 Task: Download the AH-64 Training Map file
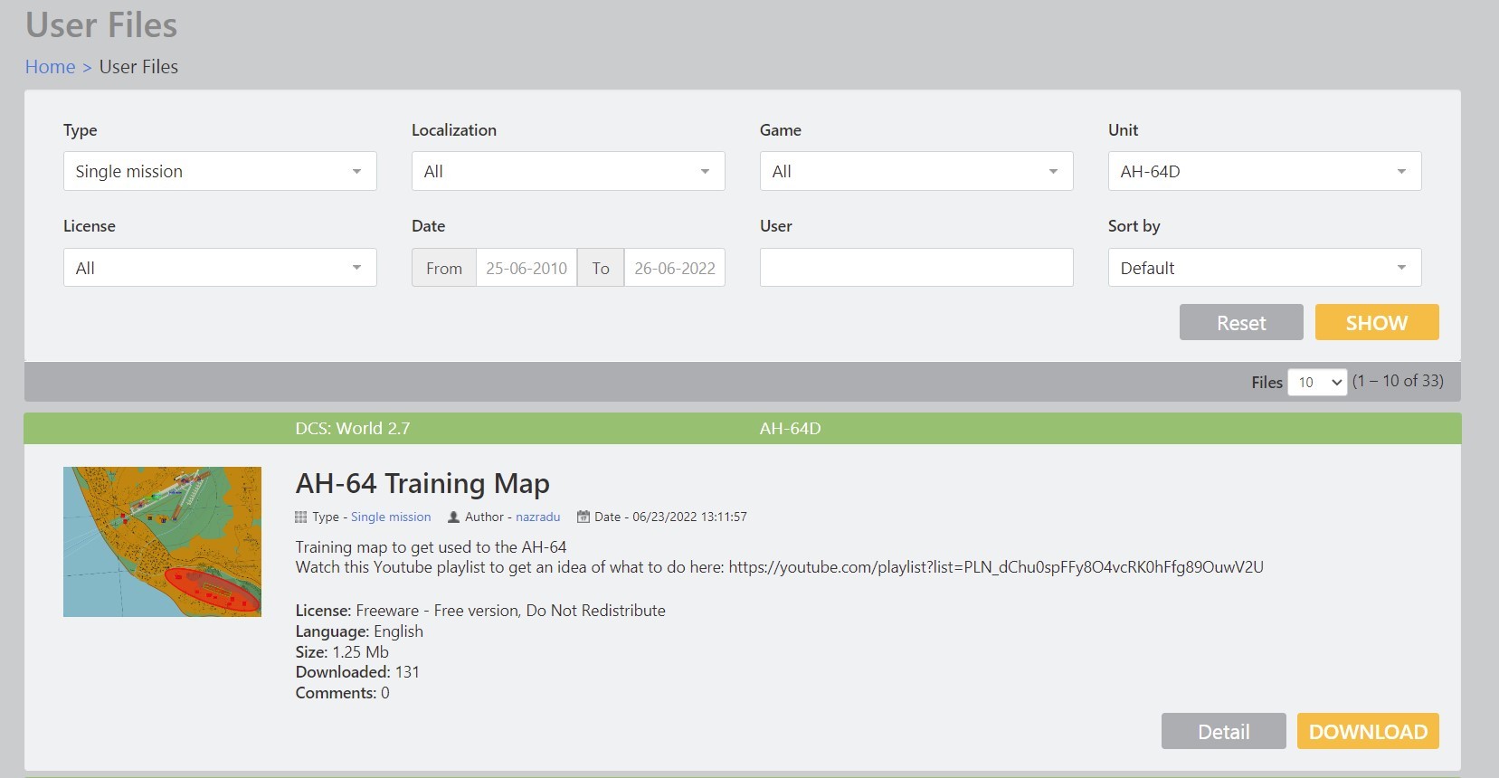tap(1368, 731)
